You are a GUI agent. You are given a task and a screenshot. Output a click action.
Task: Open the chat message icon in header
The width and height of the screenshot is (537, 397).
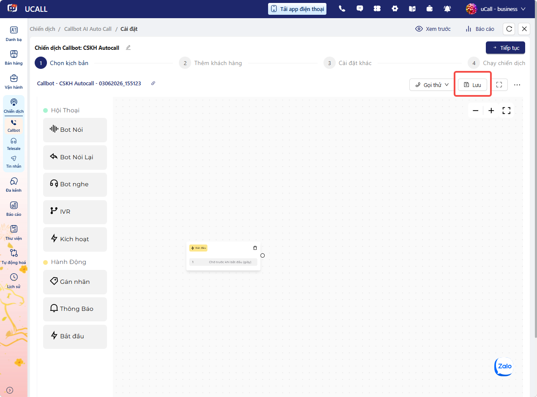pos(360,9)
